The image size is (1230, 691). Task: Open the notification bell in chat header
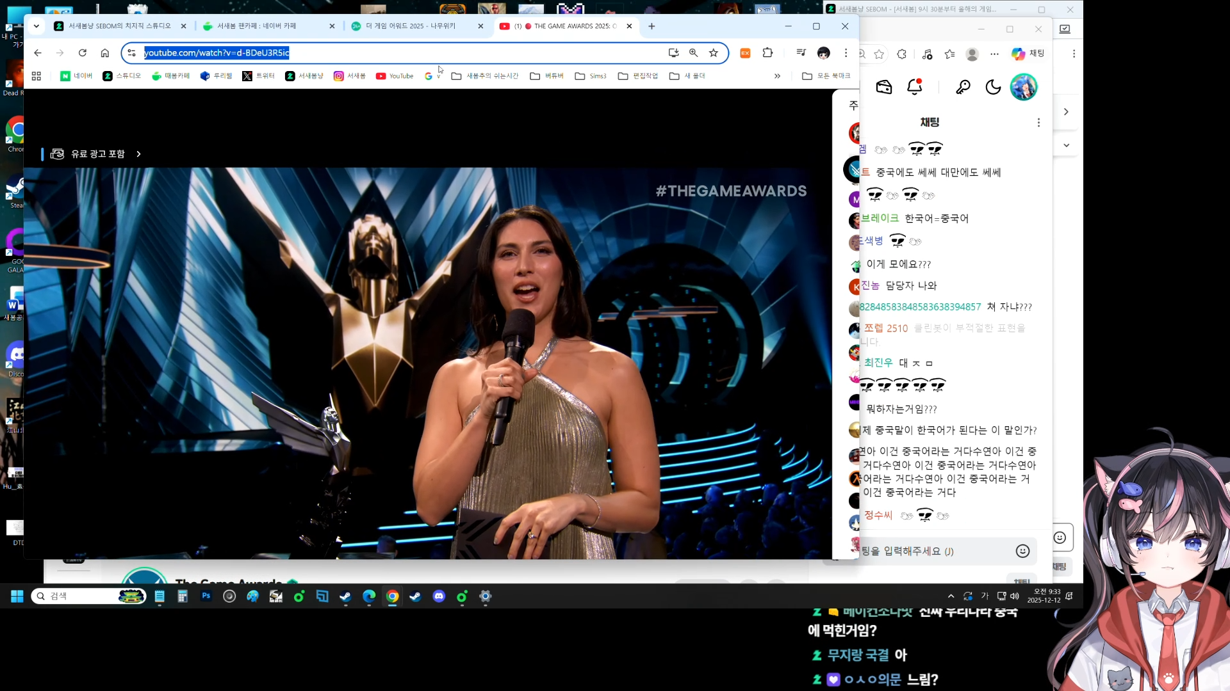click(915, 87)
